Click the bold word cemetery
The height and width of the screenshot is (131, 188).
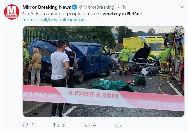click(111, 14)
